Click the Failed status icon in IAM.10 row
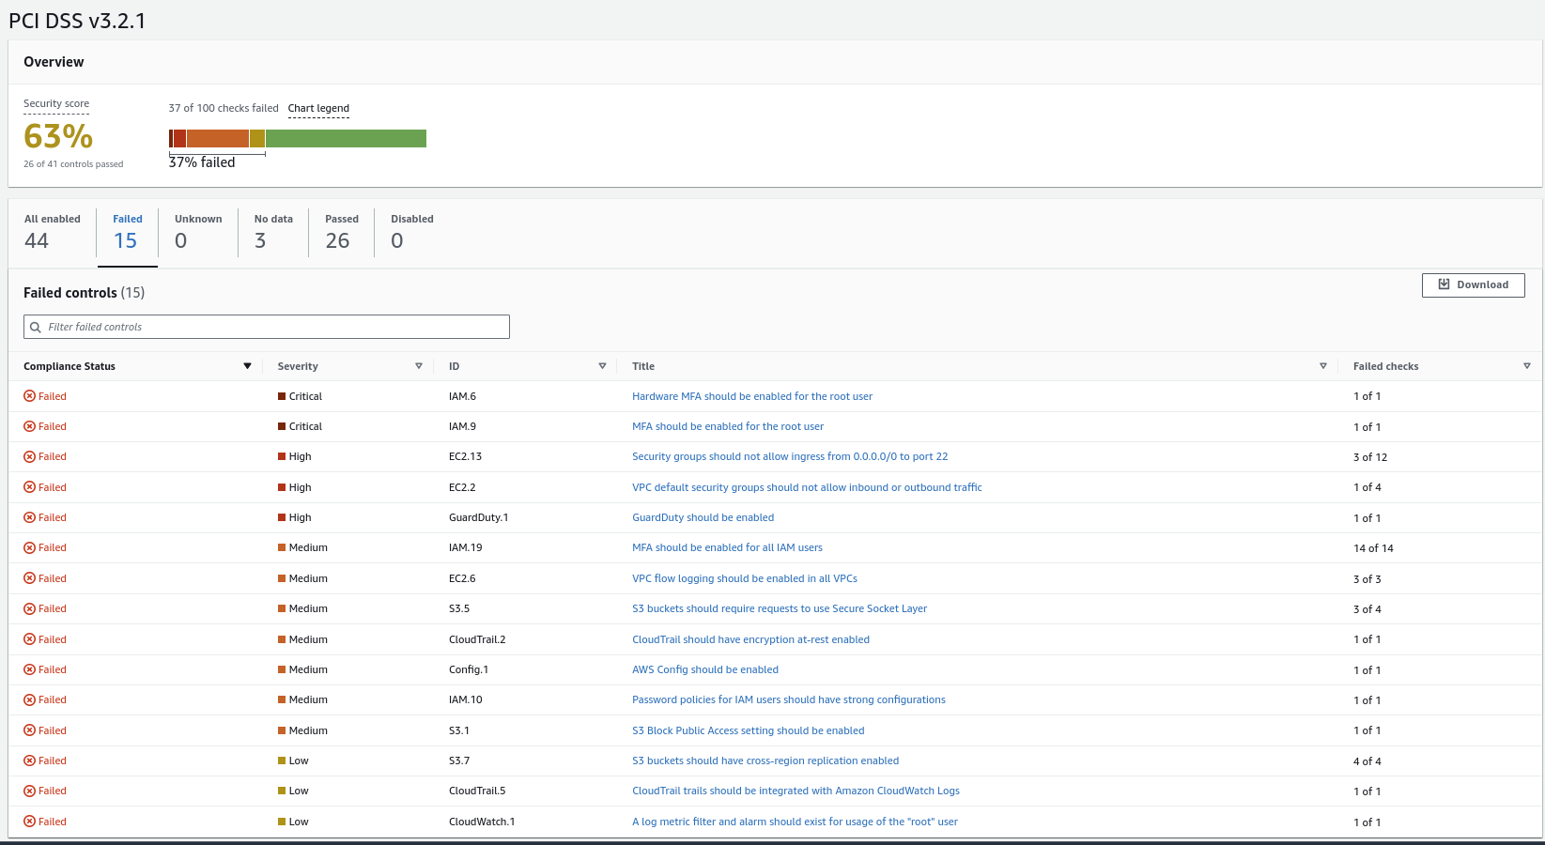1545x845 pixels. pyautogui.click(x=29, y=699)
